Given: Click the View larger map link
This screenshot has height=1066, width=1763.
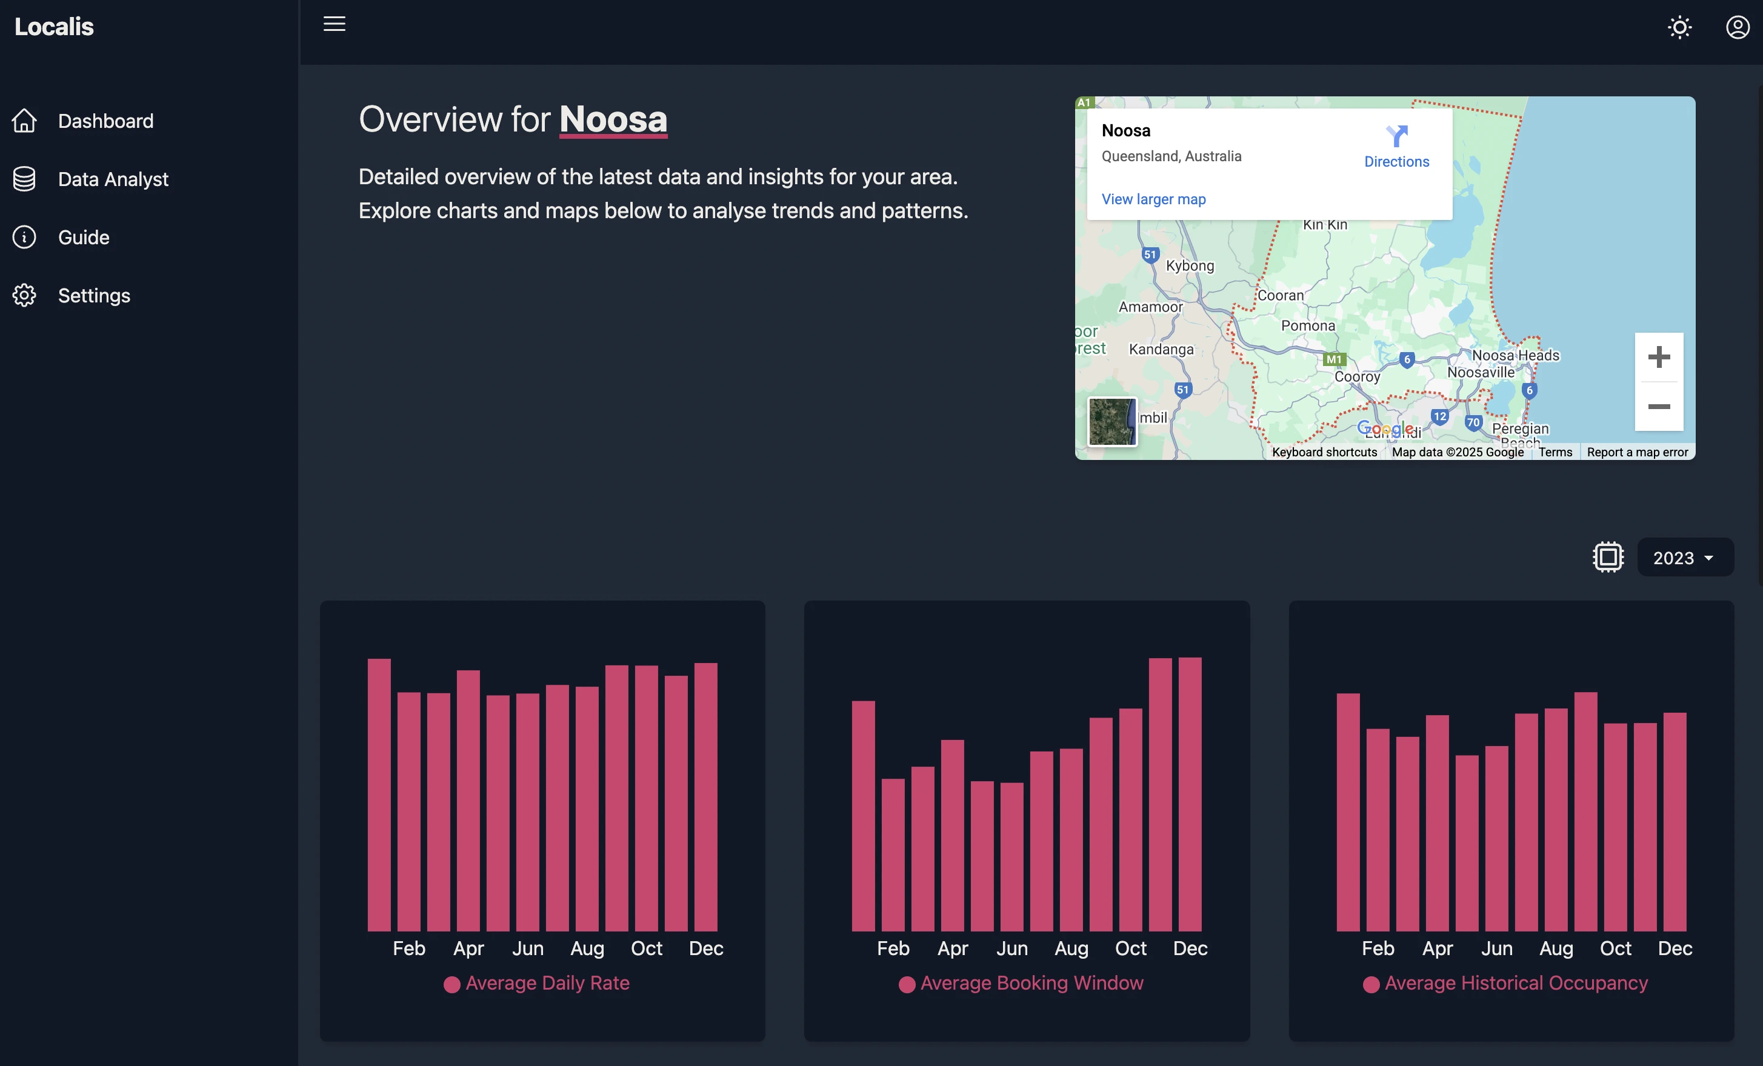Looking at the screenshot, I should [1153, 199].
